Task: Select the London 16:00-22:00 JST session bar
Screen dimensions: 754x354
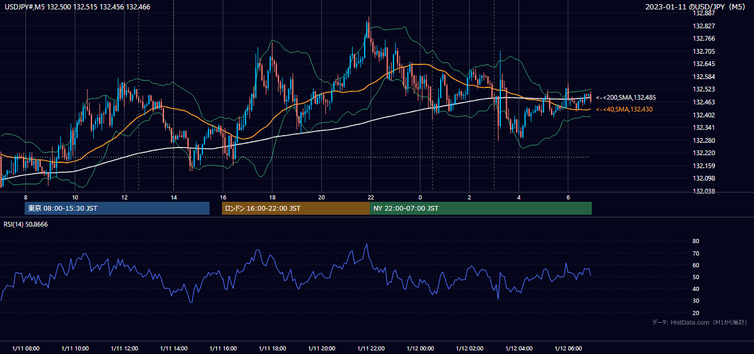Action: 296,208
